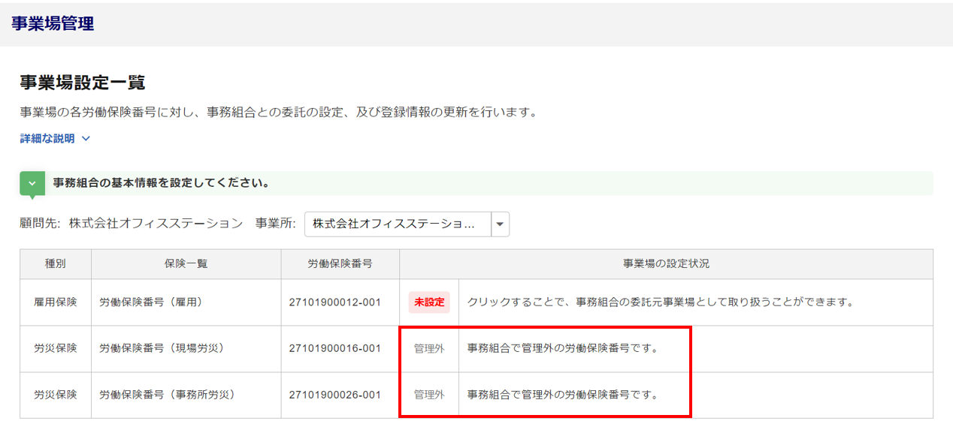Screen dimensions: 953x427
Task: Click the 事業場管理 page title
Action: pyautogui.click(x=53, y=23)
